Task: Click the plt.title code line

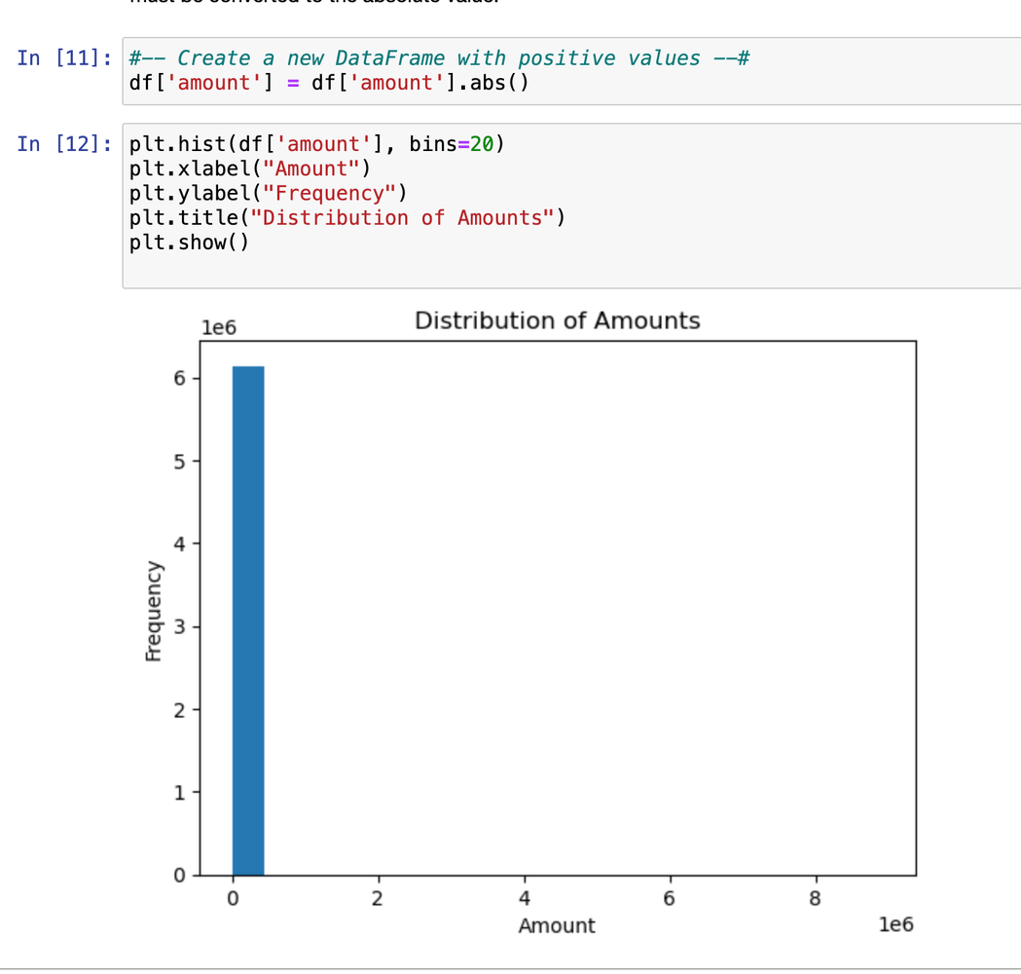Action: 346,217
